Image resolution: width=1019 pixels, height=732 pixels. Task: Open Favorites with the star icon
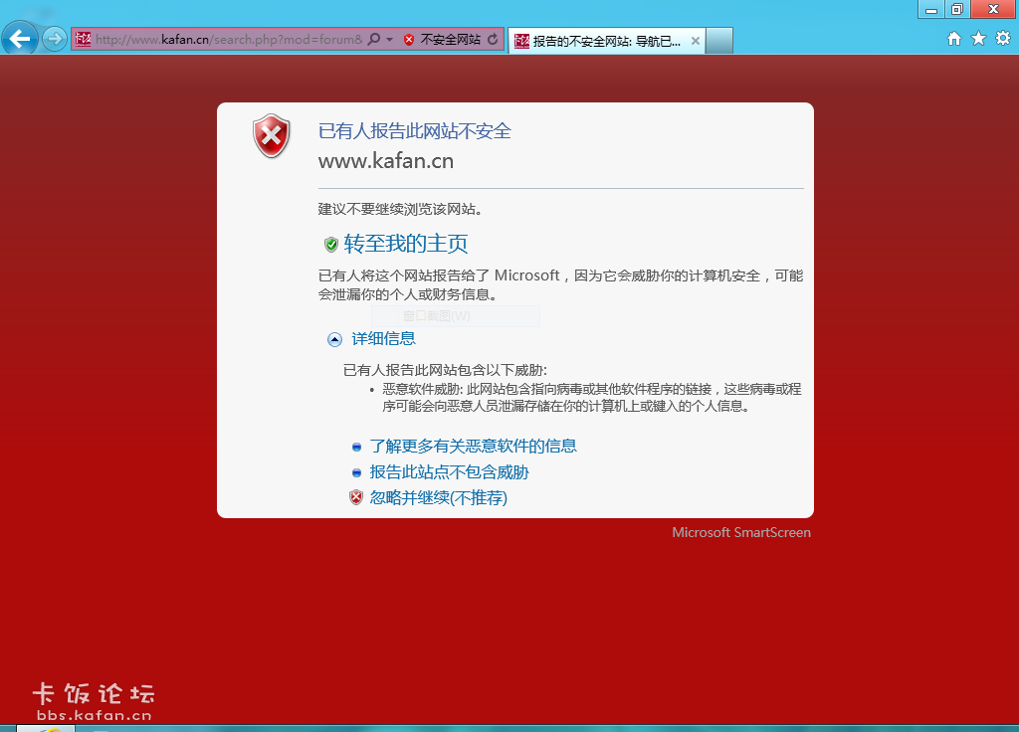click(979, 39)
